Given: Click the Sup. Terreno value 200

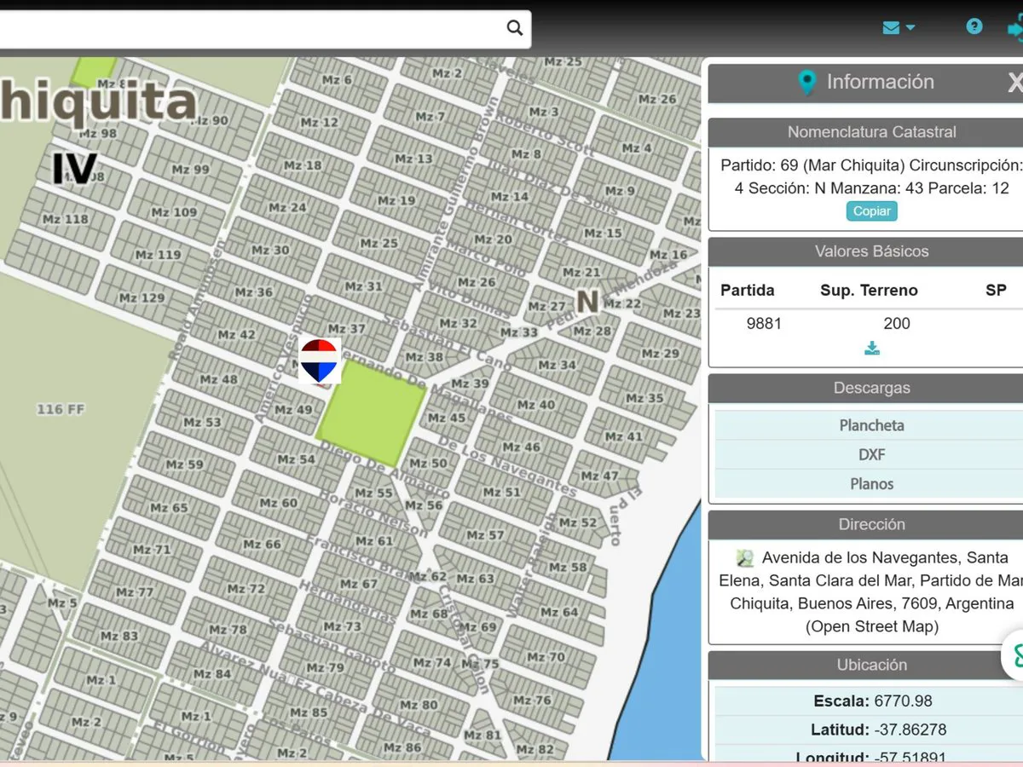Looking at the screenshot, I should [x=897, y=323].
